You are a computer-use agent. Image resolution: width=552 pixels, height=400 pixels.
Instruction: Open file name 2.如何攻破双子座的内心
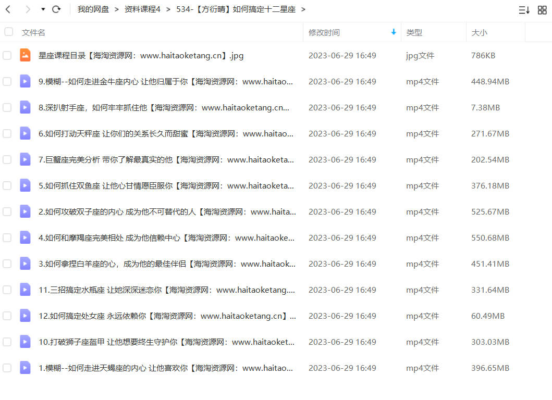tap(167, 212)
